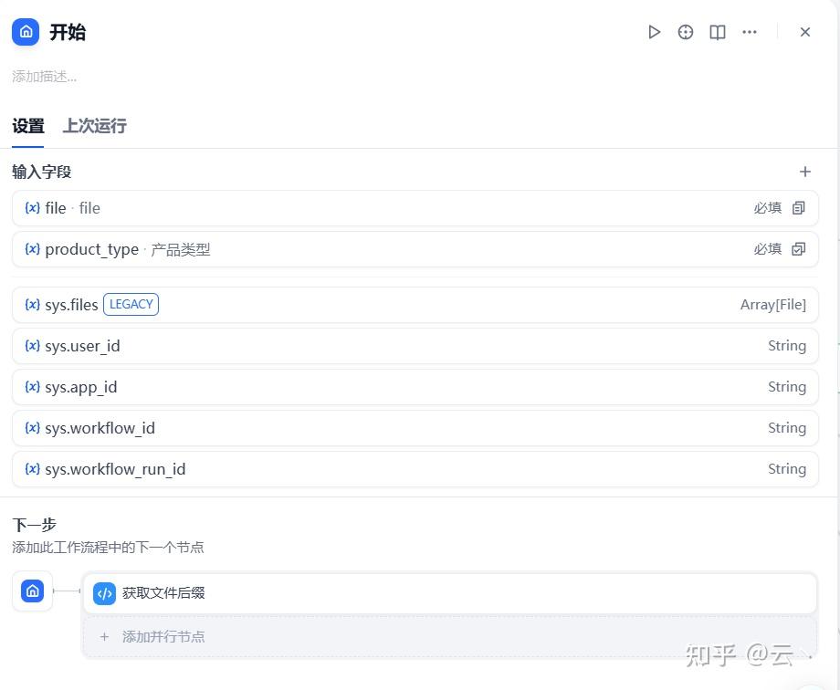
Task: Click the locate node crosshair icon
Action: pyautogui.click(x=686, y=32)
